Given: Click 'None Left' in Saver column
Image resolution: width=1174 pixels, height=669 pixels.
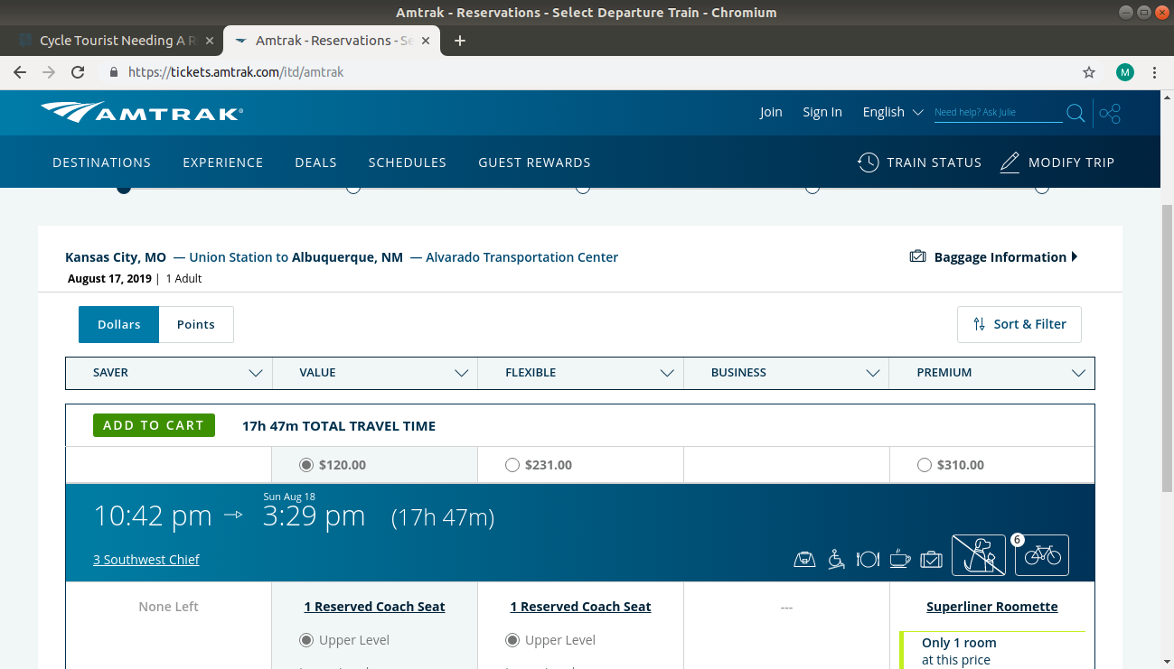Looking at the screenshot, I should (169, 607).
